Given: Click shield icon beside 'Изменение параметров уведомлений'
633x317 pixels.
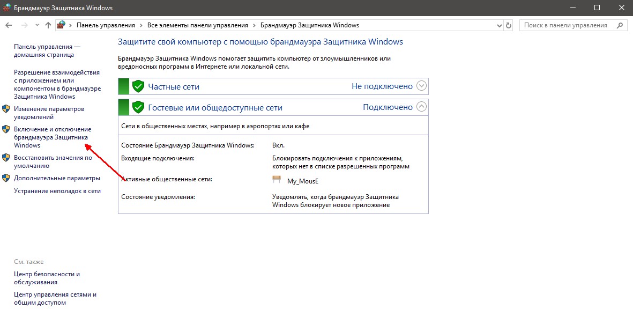Looking at the screenshot, I should 6,109.
